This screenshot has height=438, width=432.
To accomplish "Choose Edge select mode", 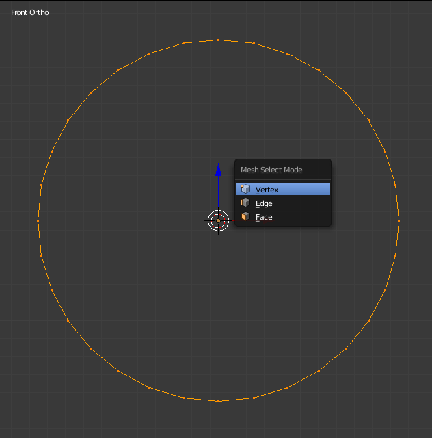I will (x=283, y=203).
